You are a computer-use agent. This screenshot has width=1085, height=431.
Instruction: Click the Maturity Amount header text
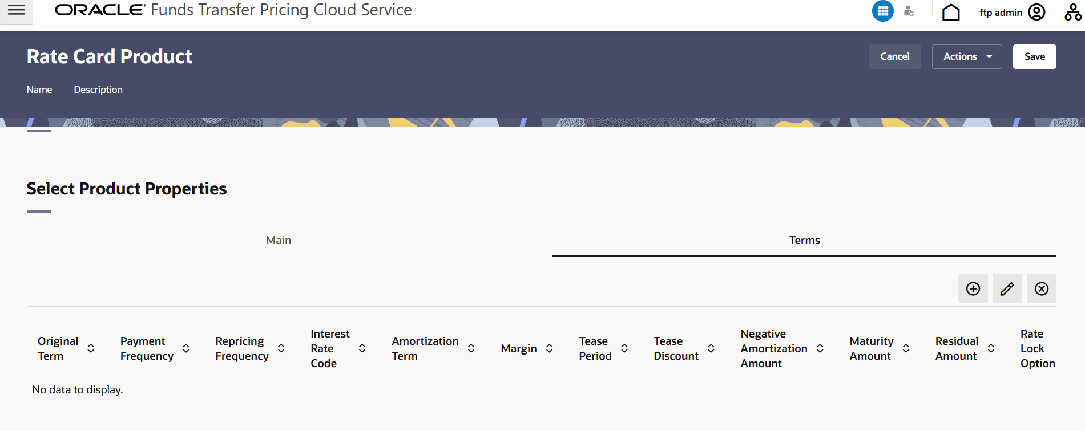[872, 348]
